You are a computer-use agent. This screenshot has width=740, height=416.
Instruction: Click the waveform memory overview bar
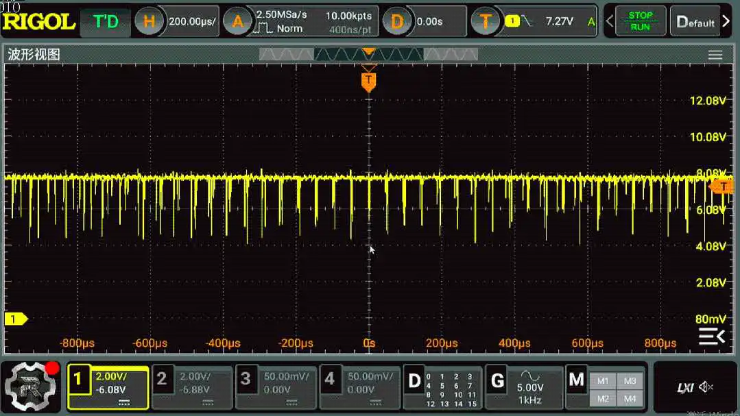[x=368, y=55]
